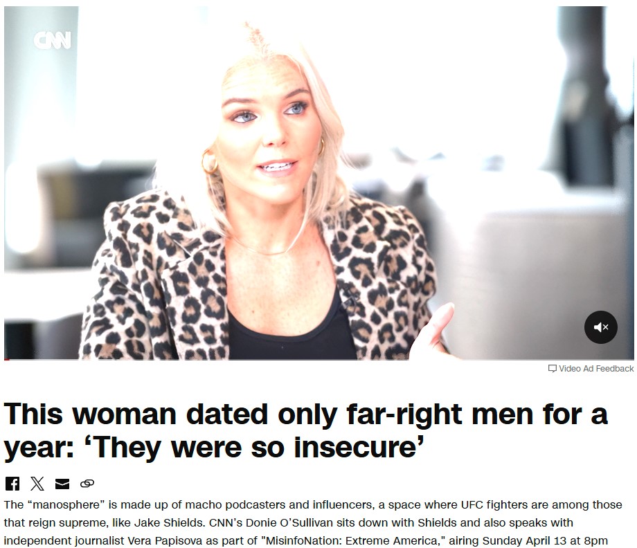Copy the article link with chain icon
637x548 pixels.
pyautogui.click(x=87, y=484)
